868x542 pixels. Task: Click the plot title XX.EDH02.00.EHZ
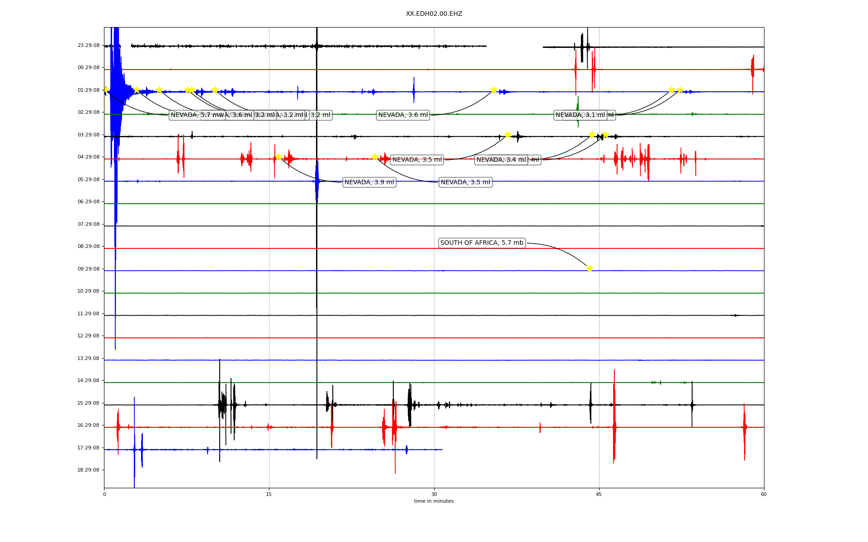click(434, 14)
